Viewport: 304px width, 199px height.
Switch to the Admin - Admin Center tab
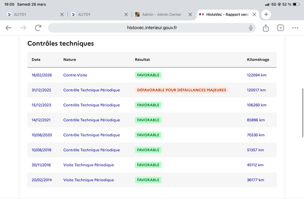[x=161, y=14]
